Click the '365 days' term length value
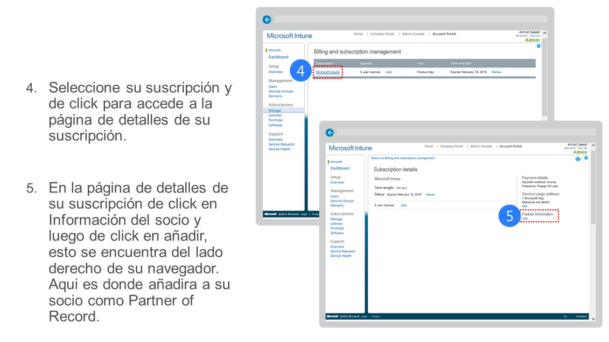This screenshot has height=342, width=609. pos(401,188)
